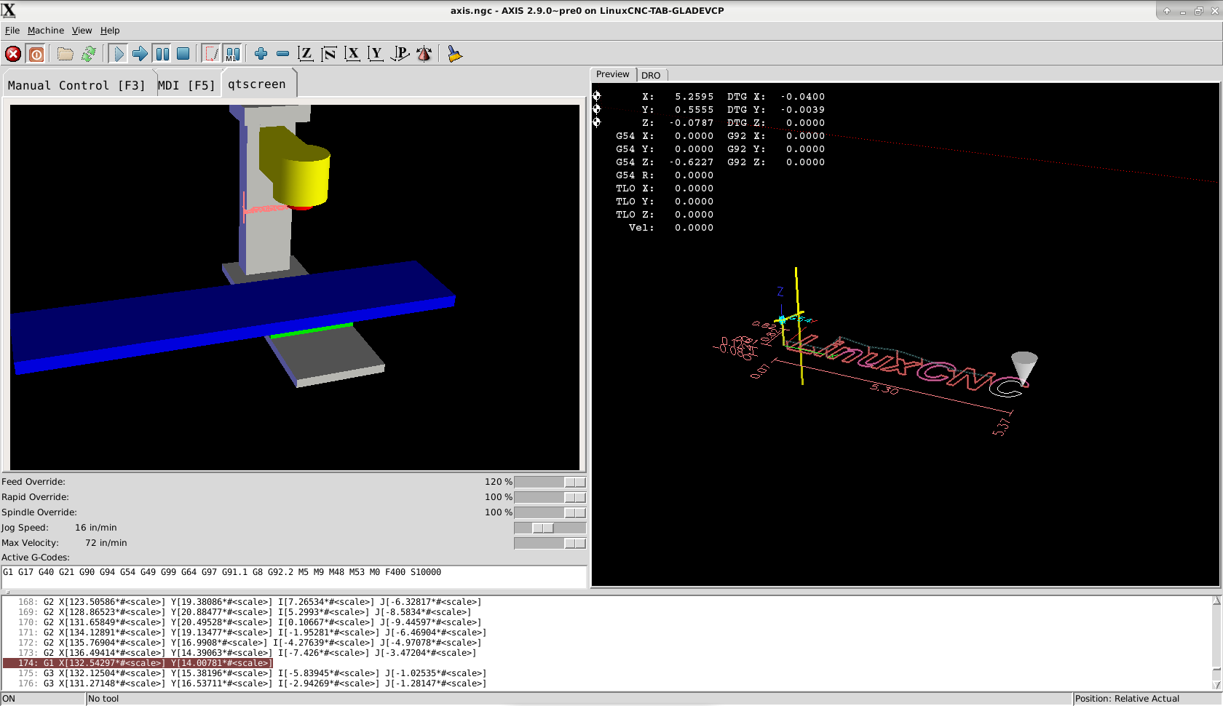The height and width of the screenshot is (706, 1223).
Task: Click the Rapid Override slider
Action: tap(550, 497)
